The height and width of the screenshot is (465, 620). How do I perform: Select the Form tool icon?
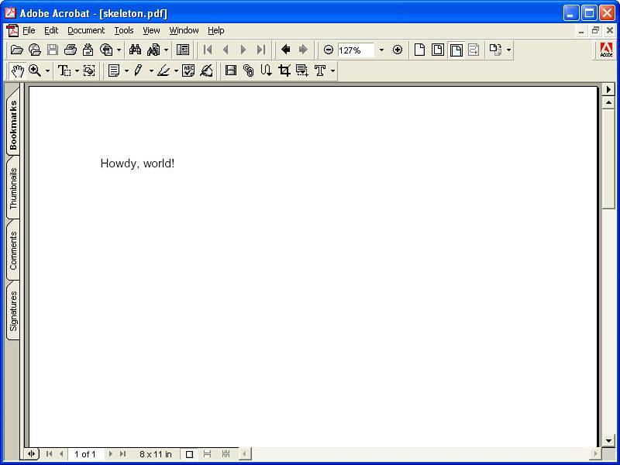click(302, 71)
